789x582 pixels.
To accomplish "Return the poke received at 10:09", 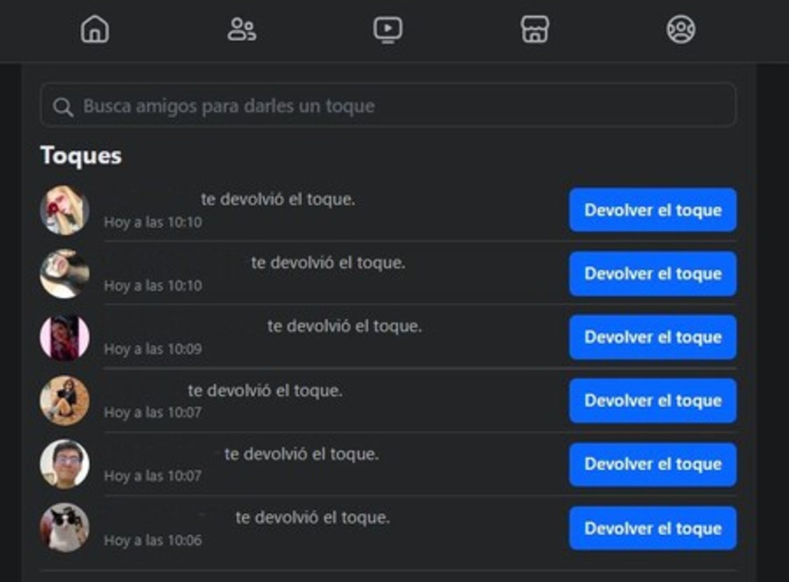I will click(x=652, y=337).
